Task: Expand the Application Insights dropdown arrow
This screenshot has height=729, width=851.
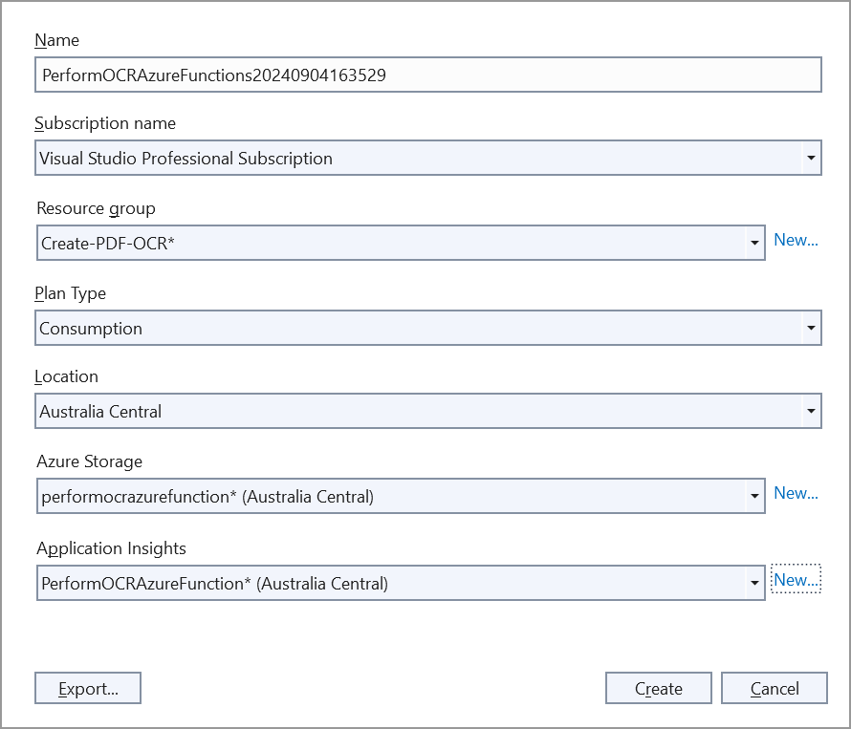Action: 754,583
